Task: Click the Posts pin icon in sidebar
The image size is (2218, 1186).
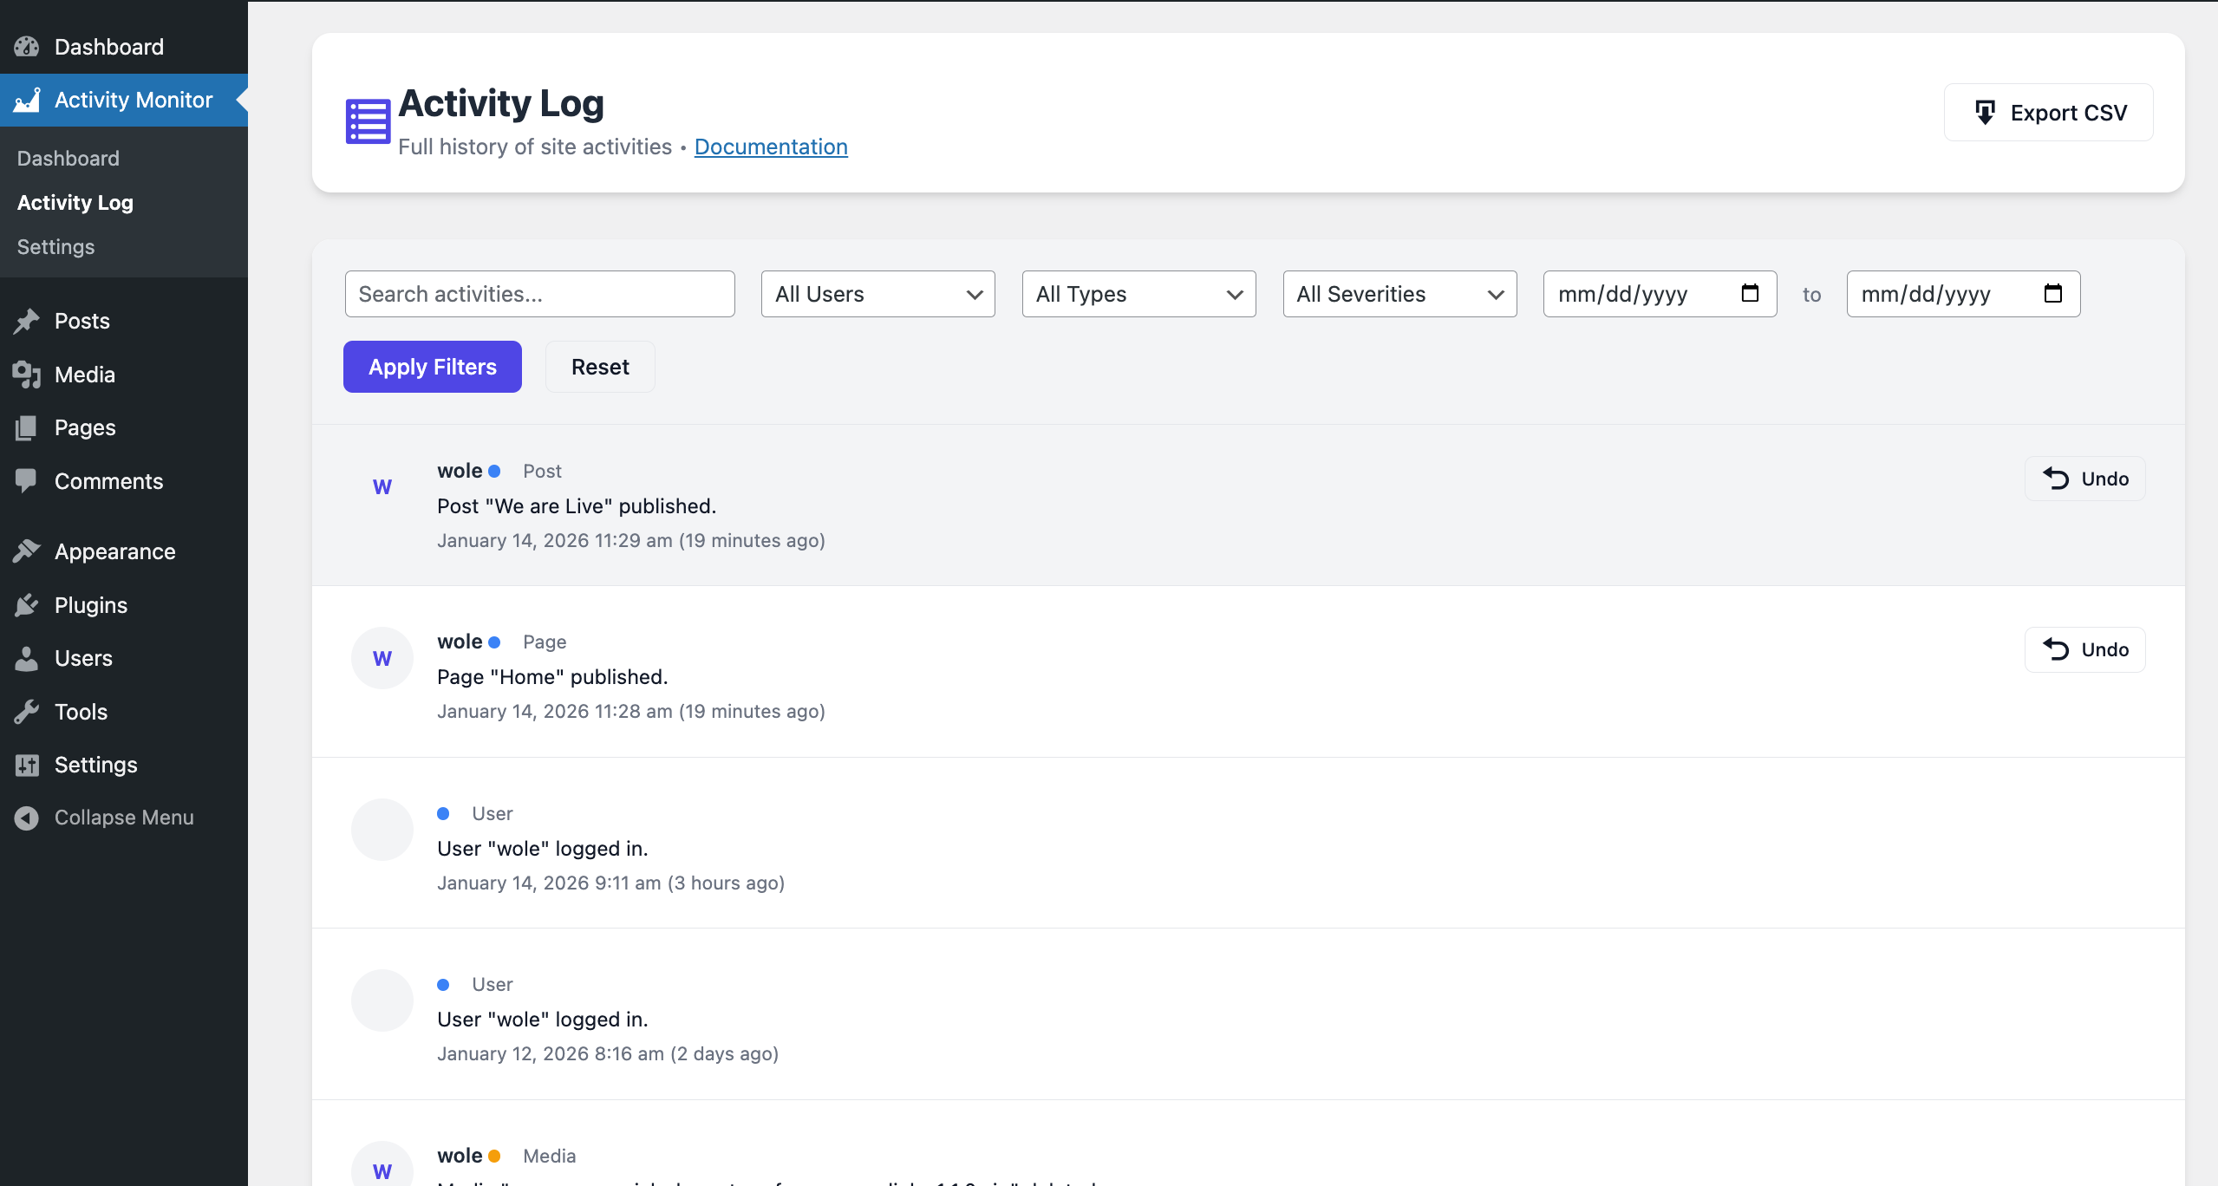Action: [x=27, y=322]
